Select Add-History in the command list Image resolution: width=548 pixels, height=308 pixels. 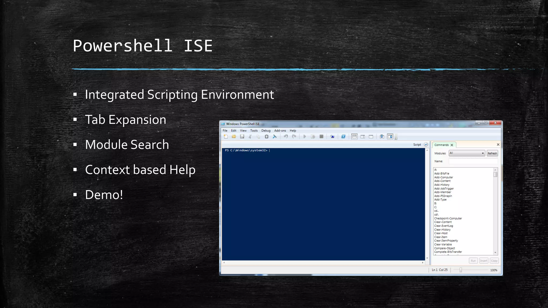[442, 185]
